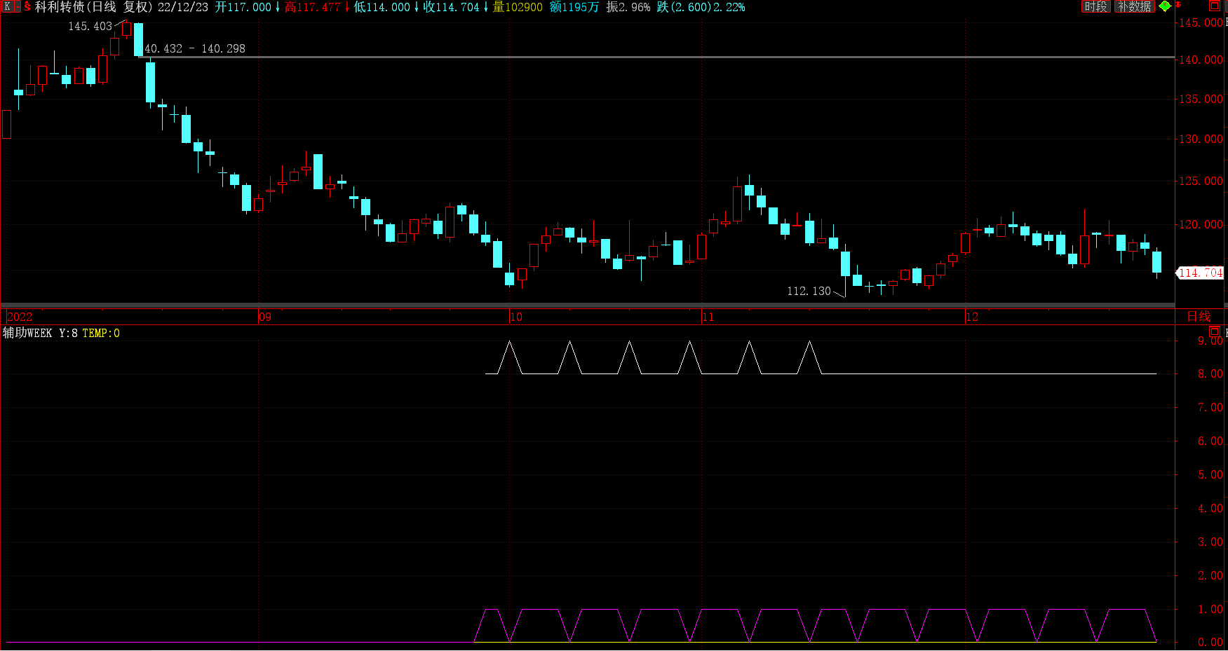
Task: Click the green diamond marker icon
Action: [x=1165, y=6]
